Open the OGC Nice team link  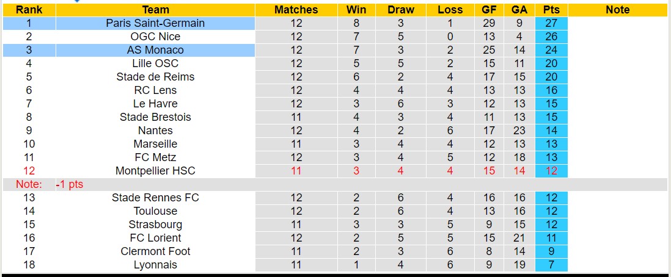(x=155, y=37)
